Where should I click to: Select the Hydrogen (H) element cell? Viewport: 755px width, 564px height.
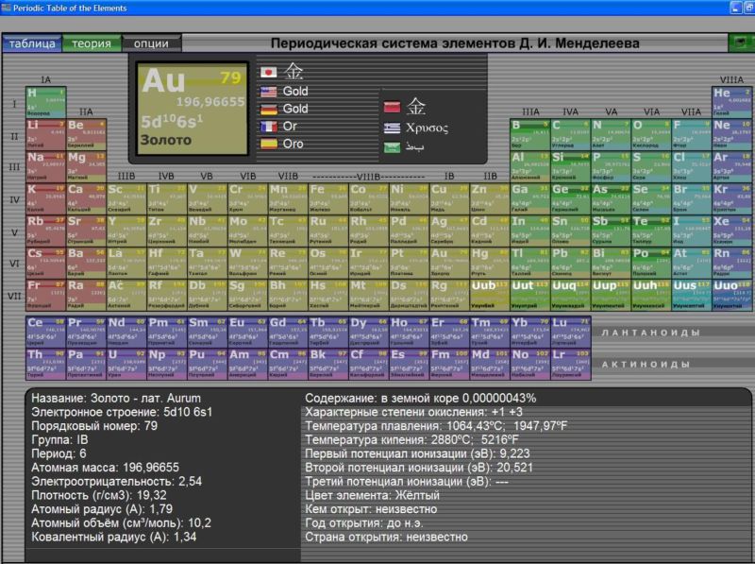(46, 102)
